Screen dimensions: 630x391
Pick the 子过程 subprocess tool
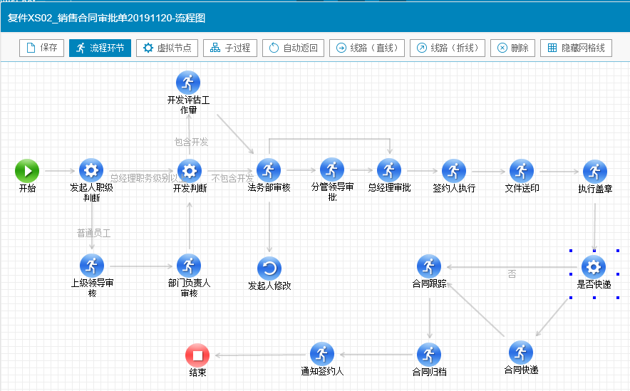coord(230,48)
